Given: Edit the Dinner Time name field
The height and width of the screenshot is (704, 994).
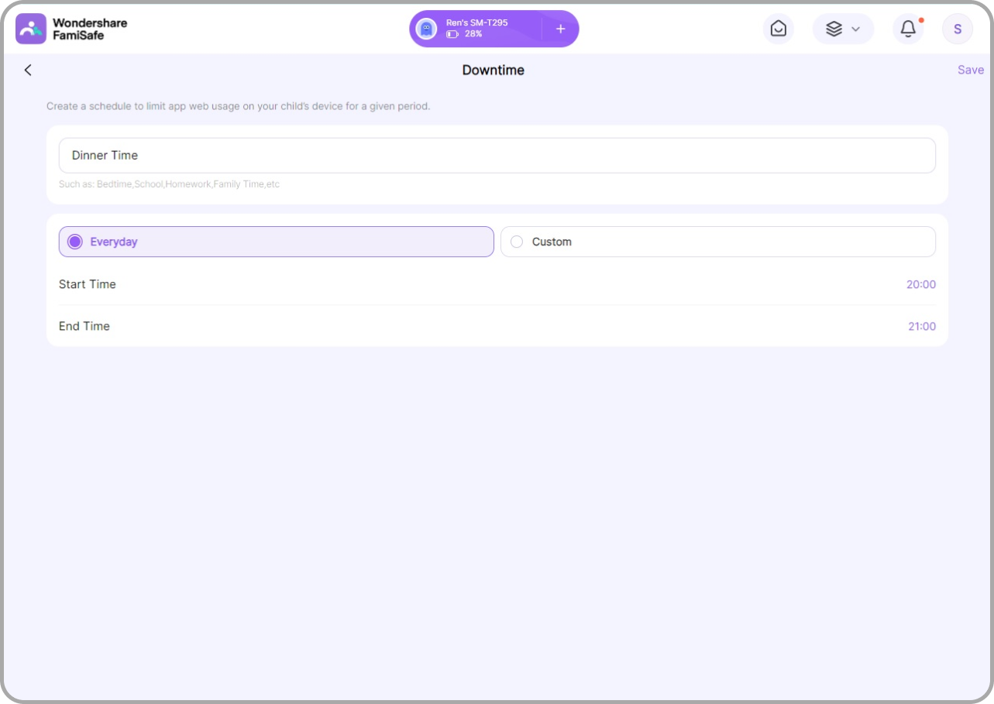Looking at the screenshot, I should coord(497,156).
